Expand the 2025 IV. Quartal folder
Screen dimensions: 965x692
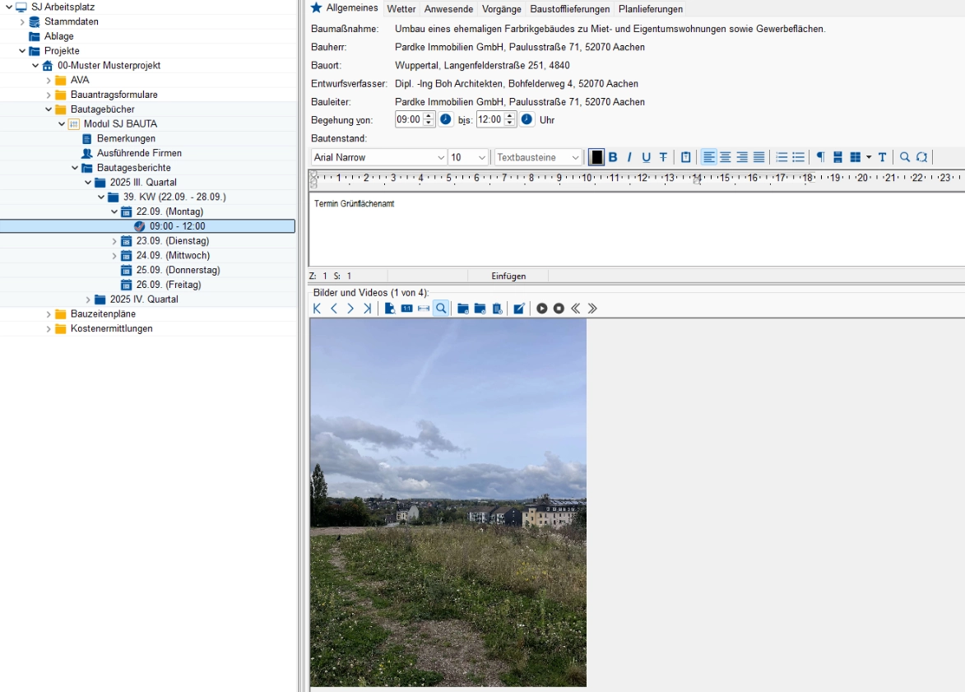(x=88, y=300)
